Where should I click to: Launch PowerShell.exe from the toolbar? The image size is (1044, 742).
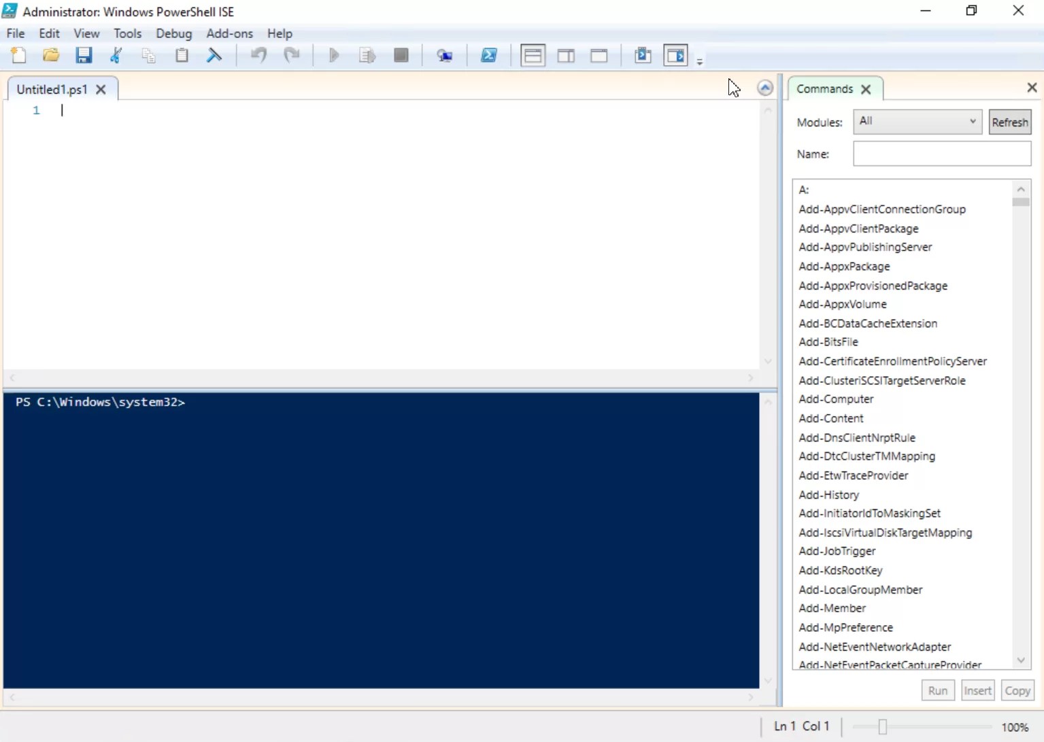[488, 55]
